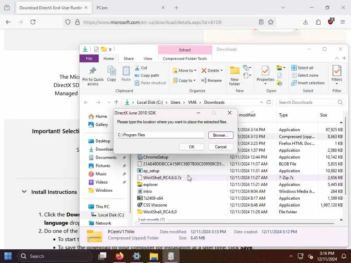Select Cut in the Clipboard group
This screenshot has width=351, height=263.
click(141, 68)
